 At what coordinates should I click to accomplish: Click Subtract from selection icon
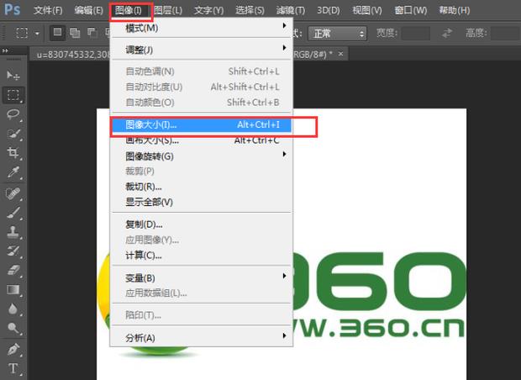[x=92, y=33]
